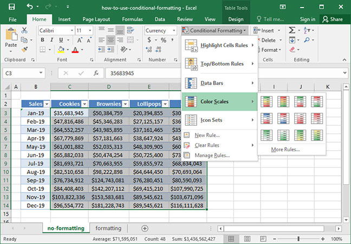Image resolution: width=351 pixels, height=244 pixels.
Task: Click Wrap Text icon
Action: (131, 30)
